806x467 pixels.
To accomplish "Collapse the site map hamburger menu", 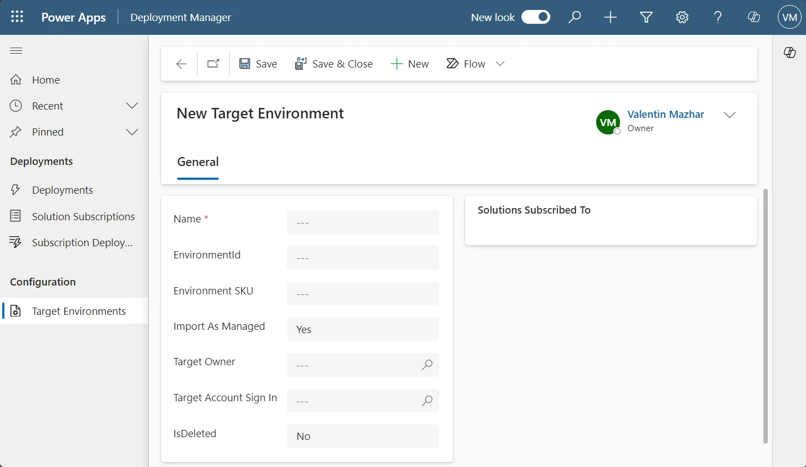I will [17, 51].
